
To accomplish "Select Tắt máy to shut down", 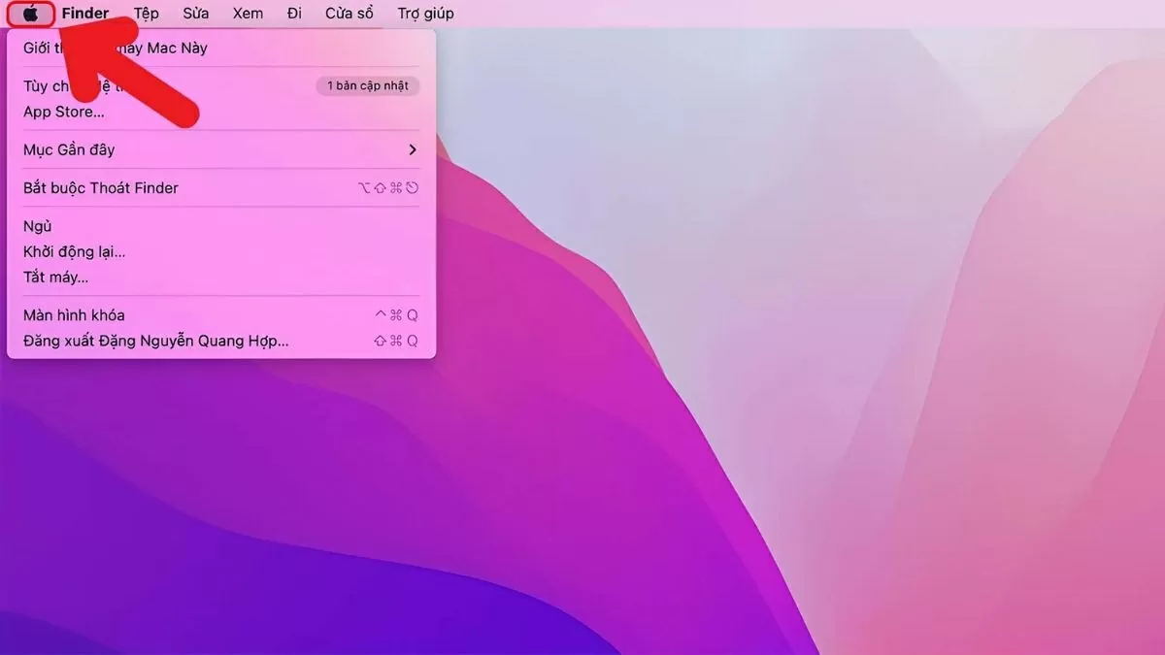I will pyautogui.click(x=55, y=277).
